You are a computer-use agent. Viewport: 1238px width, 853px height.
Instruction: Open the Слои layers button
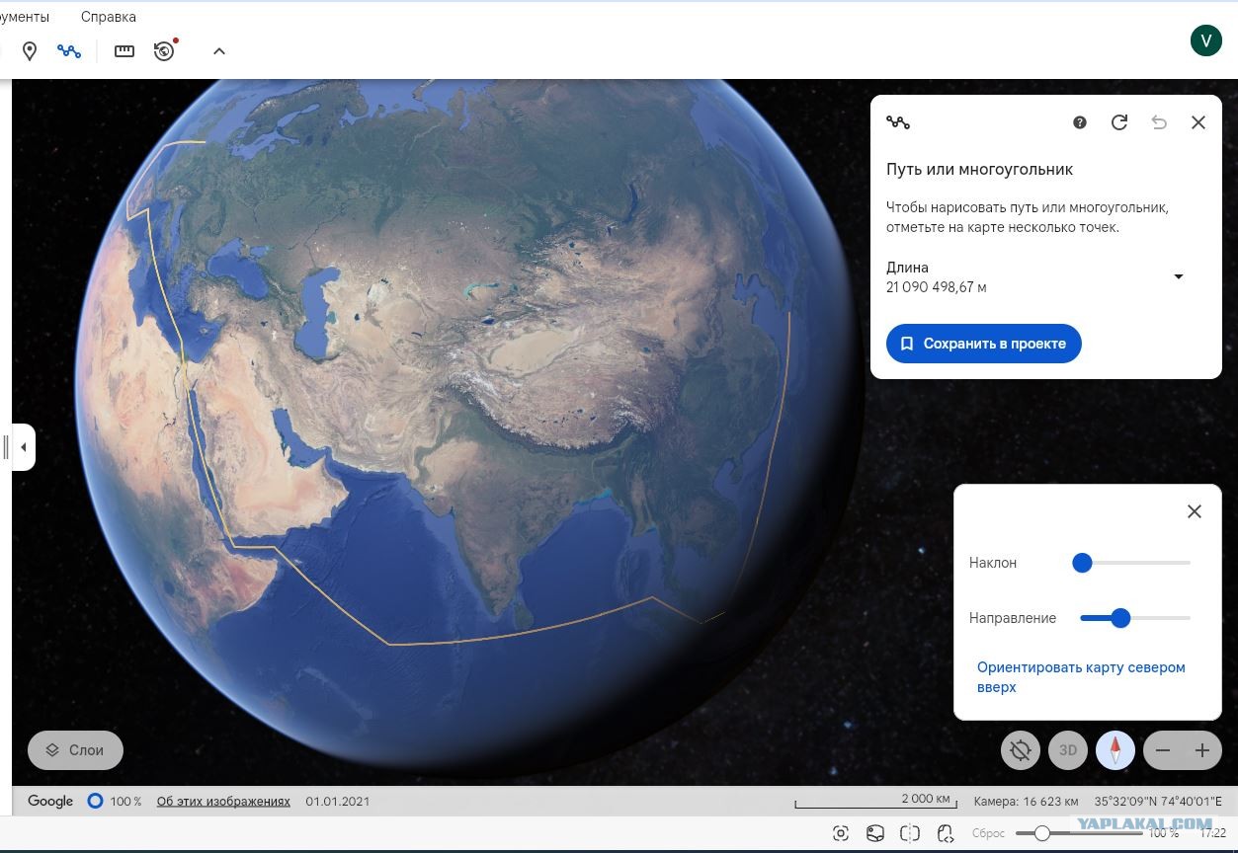(x=75, y=750)
